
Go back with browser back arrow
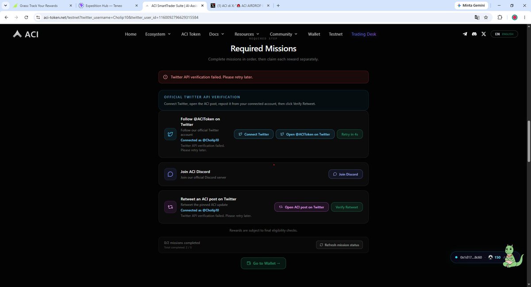[7, 17]
